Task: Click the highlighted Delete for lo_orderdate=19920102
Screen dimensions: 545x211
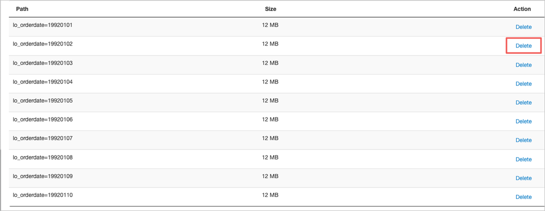Action: click(523, 45)
